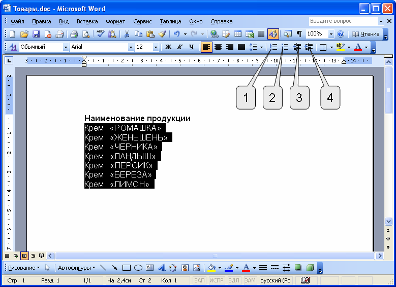Insert a table from the toolbar
This screenshot has width=396, height=287.
(x=238, y=34)
